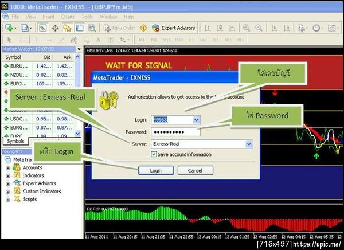This screenshot has height=250, width=344.
Task: Click Market Watch scrollbar up arrow
Action: (x=77, y=57)
